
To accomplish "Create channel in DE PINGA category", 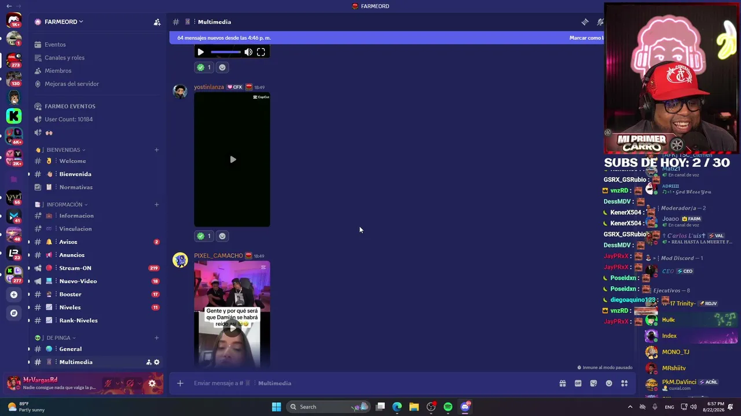I will 156,338.
